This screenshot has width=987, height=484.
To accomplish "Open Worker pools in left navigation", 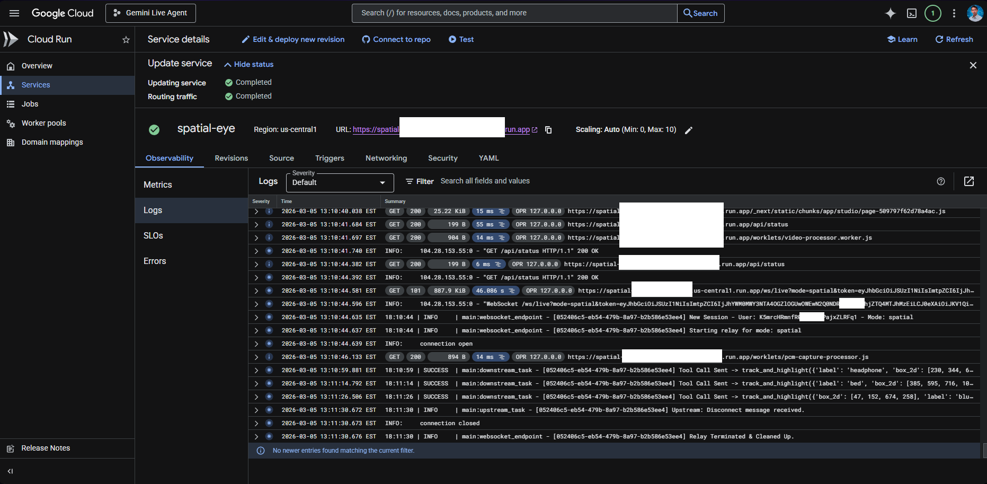I will coord(67,124).
